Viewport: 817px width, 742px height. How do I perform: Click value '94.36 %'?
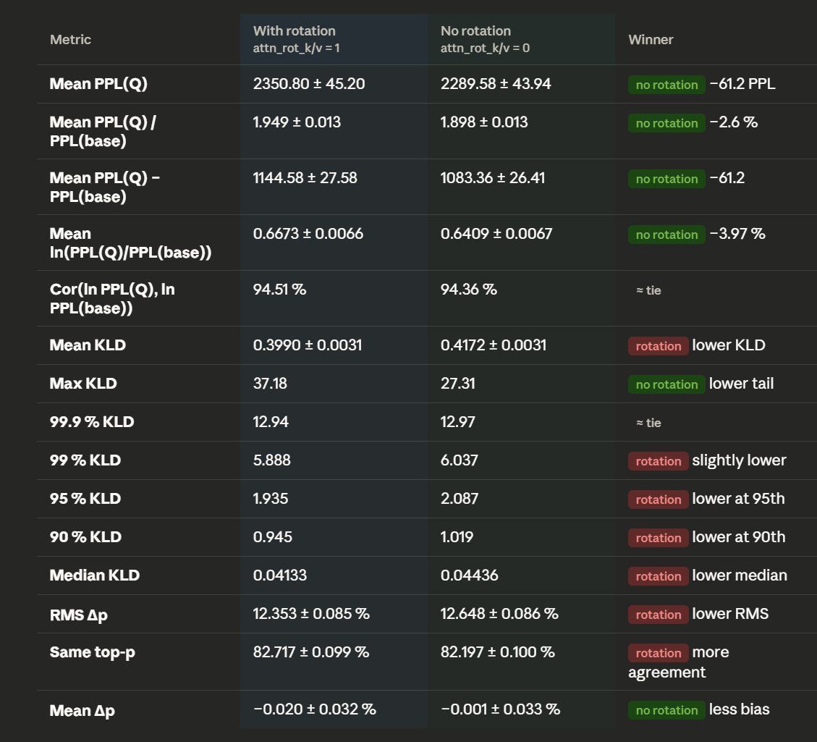pyautogui.click(x=469, y=289)
